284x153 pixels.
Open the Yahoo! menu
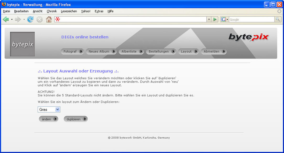[x=86, y=11]
